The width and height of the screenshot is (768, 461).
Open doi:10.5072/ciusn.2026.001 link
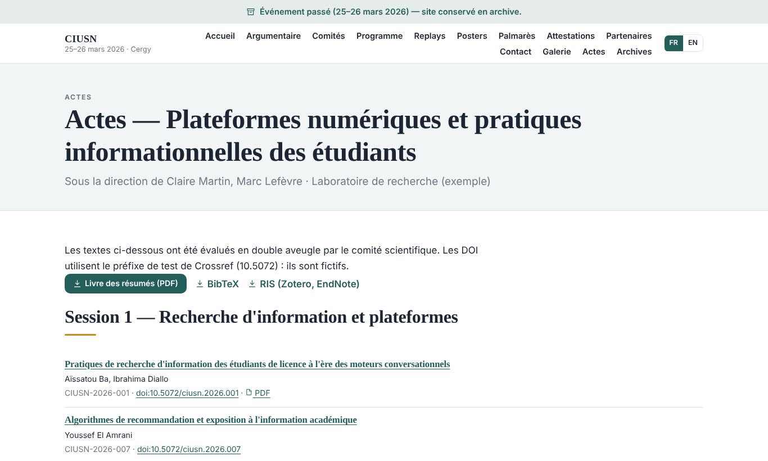tap(187, 393)
